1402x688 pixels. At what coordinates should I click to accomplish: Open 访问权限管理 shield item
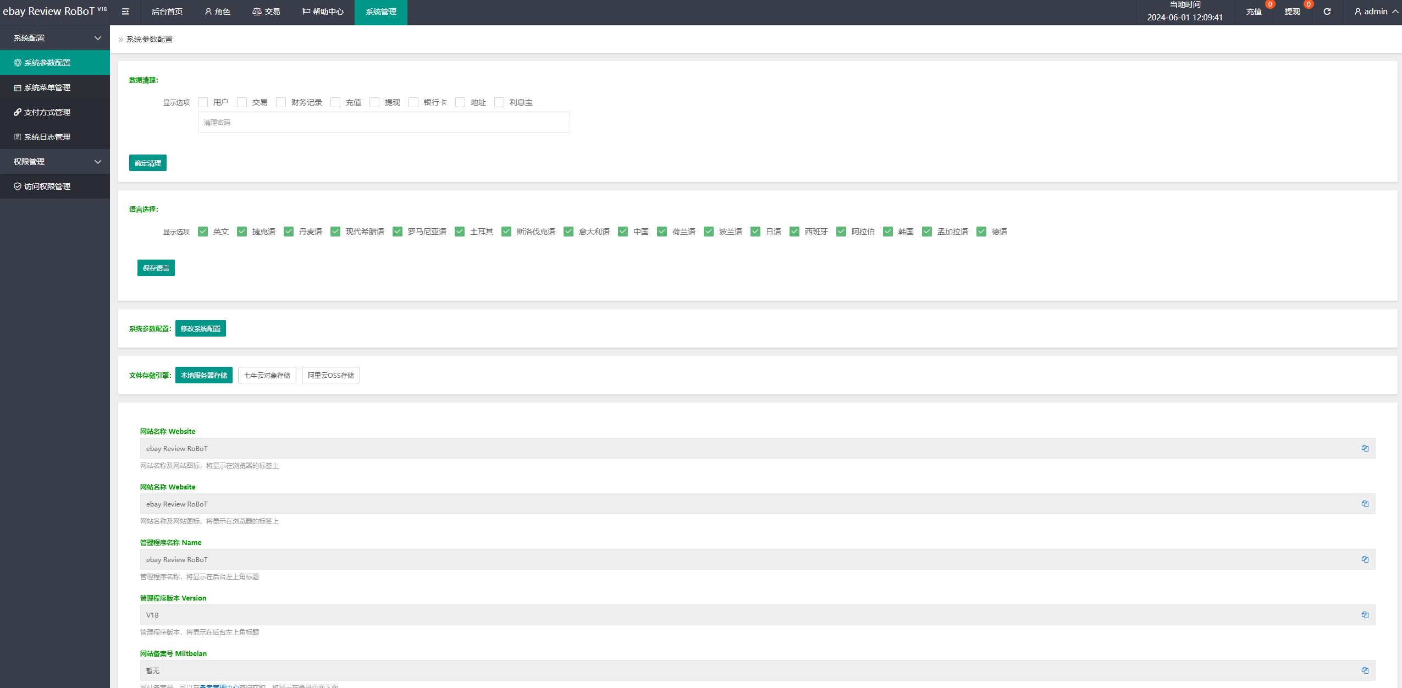tap(47, 186)
